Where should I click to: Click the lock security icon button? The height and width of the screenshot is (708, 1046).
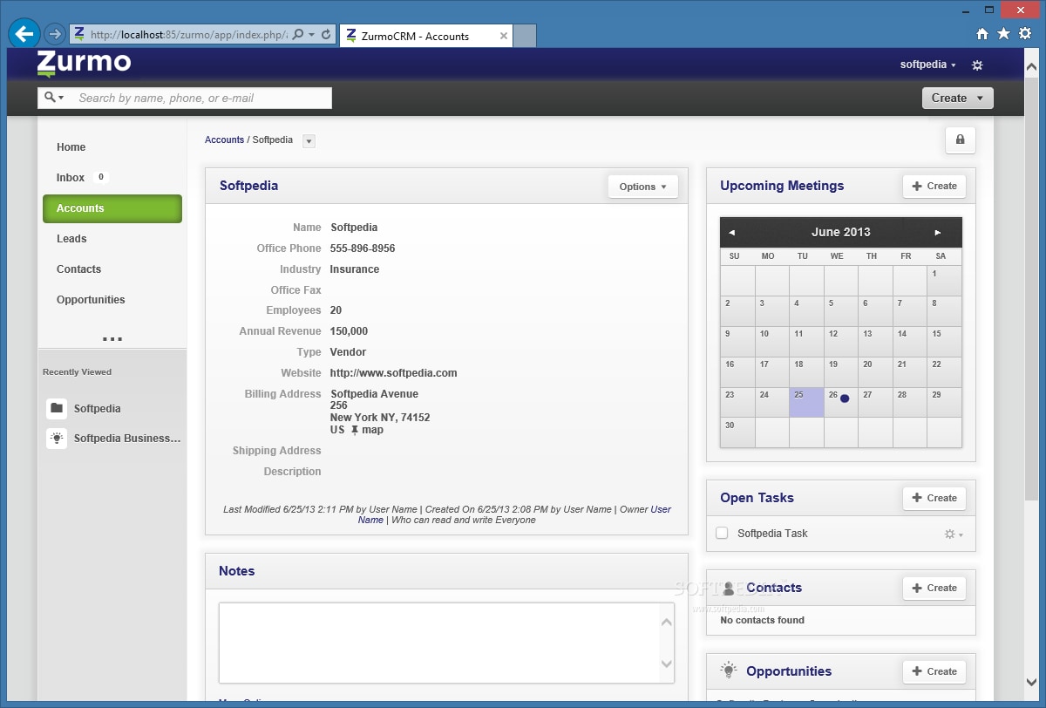(961, 140)
